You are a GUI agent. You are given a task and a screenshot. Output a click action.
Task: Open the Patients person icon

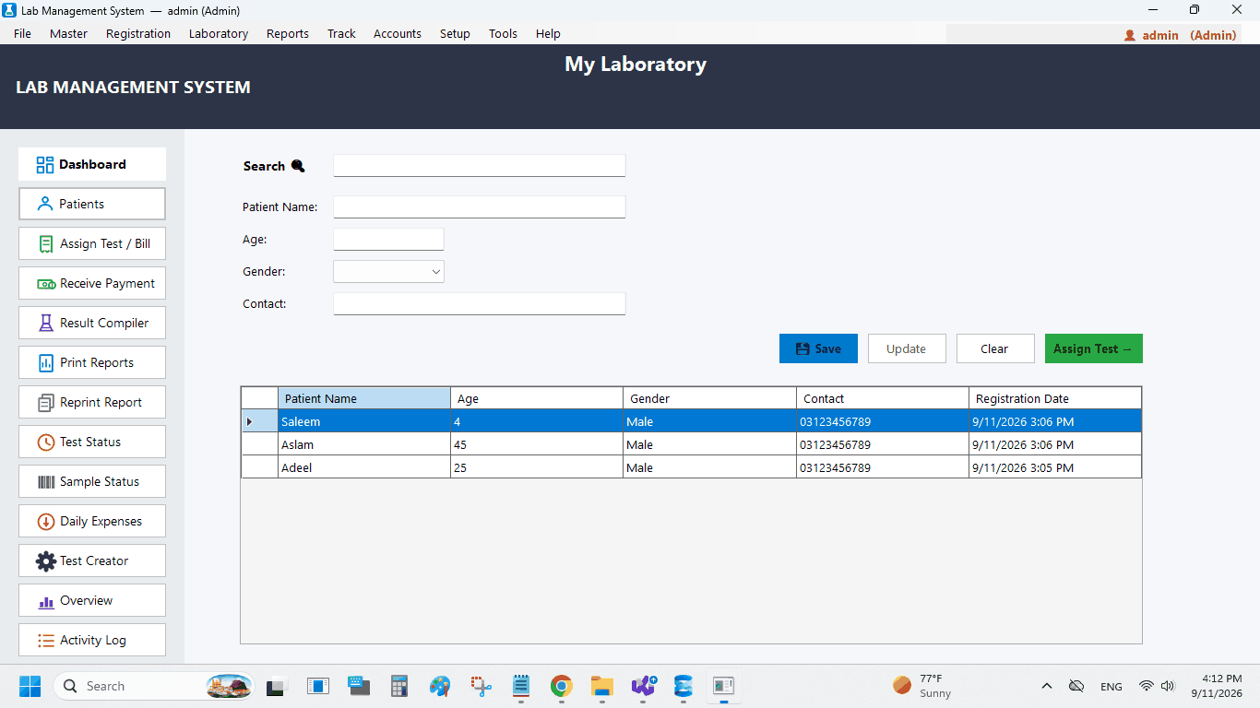click(x=45, y=204)
